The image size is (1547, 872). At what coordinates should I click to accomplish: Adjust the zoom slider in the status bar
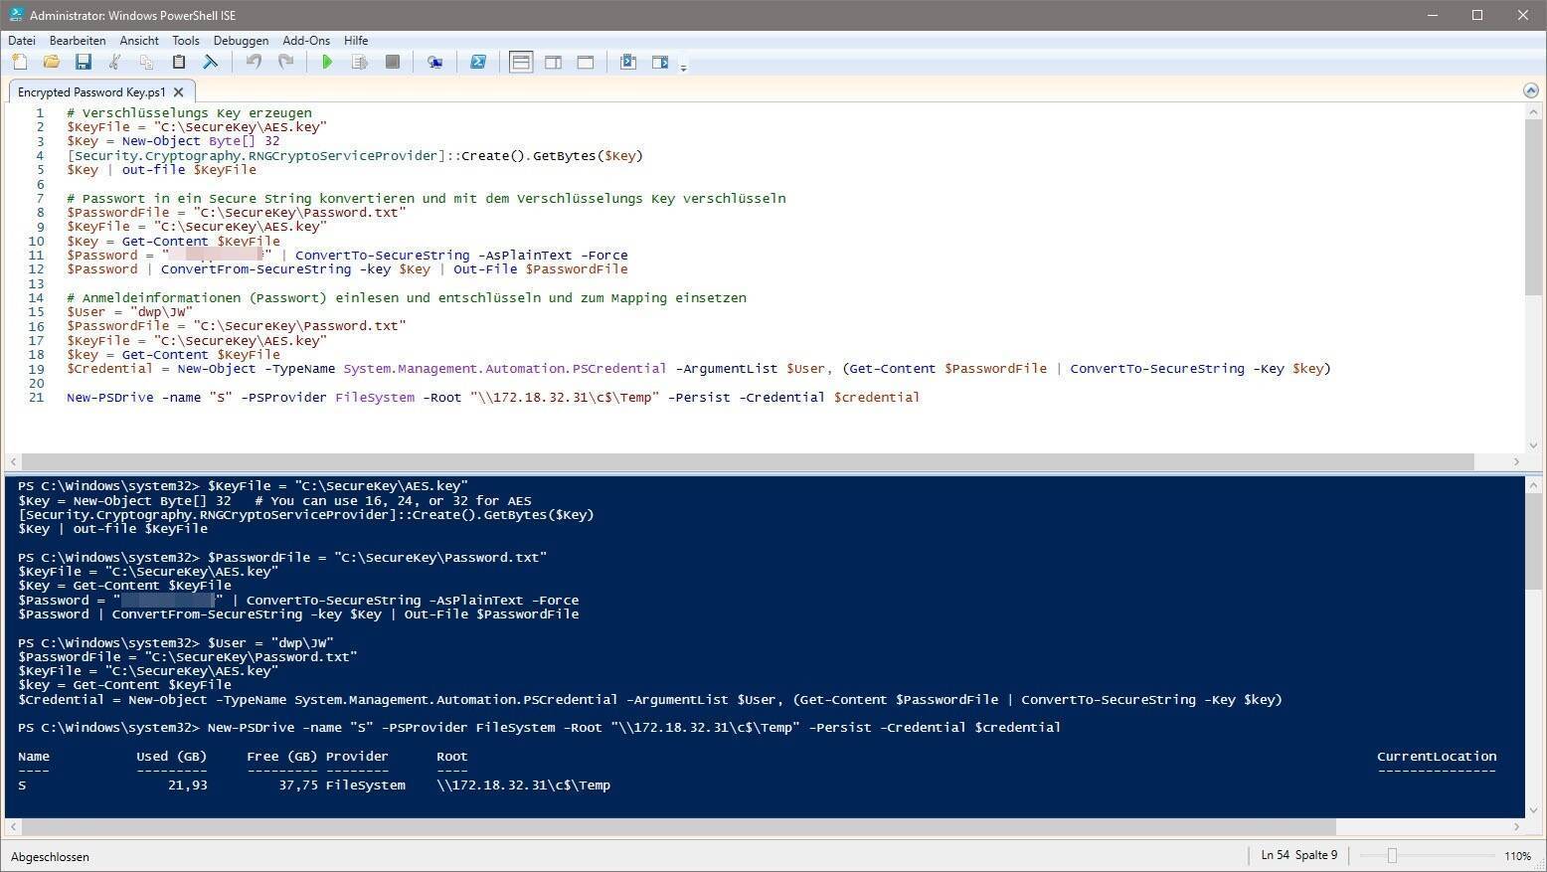(1392, 856)
